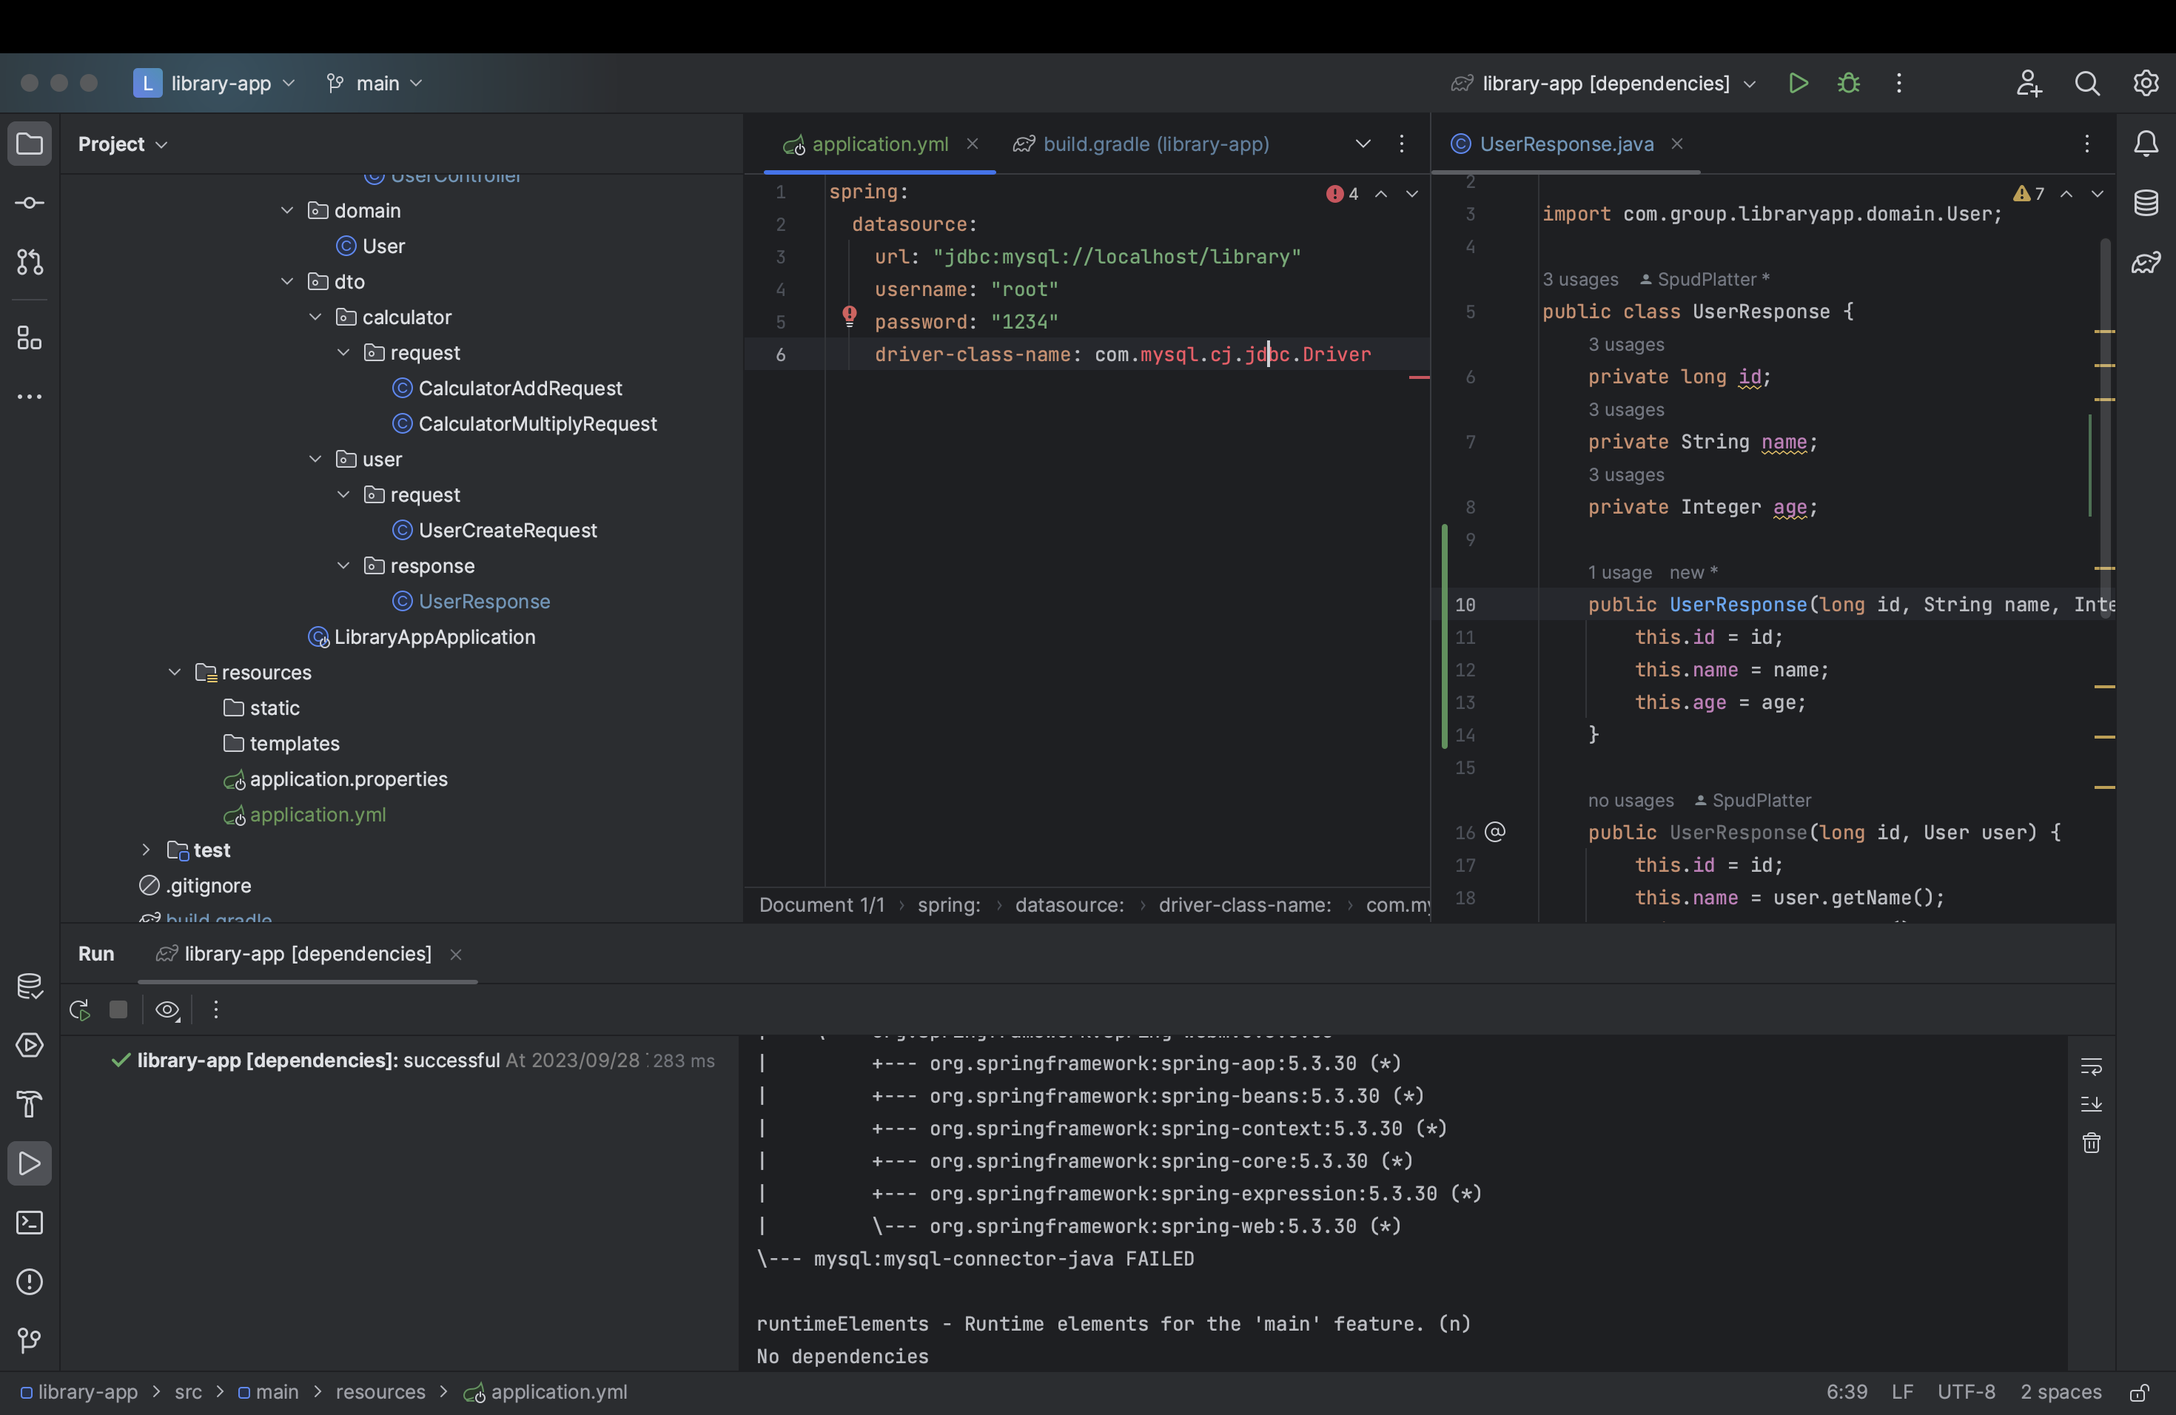Open right editor tab options menu

[x=2086, y=144]
